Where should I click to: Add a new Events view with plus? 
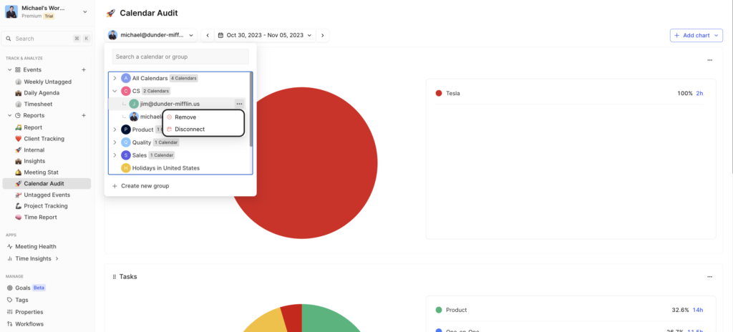point(84,69)
